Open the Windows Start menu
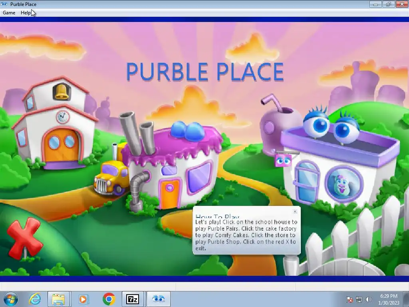 10,299
